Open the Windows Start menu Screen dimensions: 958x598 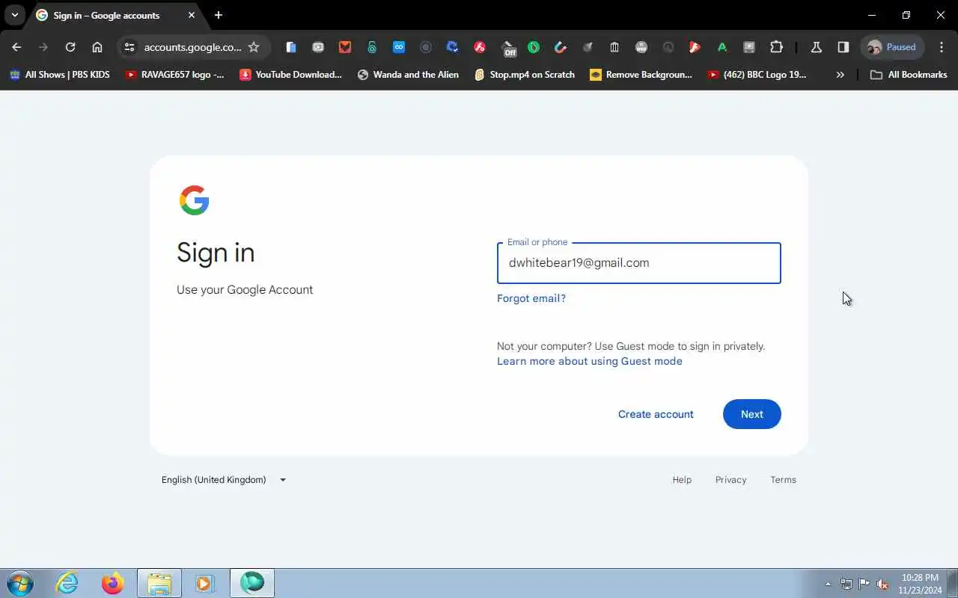tap(20, 583)
